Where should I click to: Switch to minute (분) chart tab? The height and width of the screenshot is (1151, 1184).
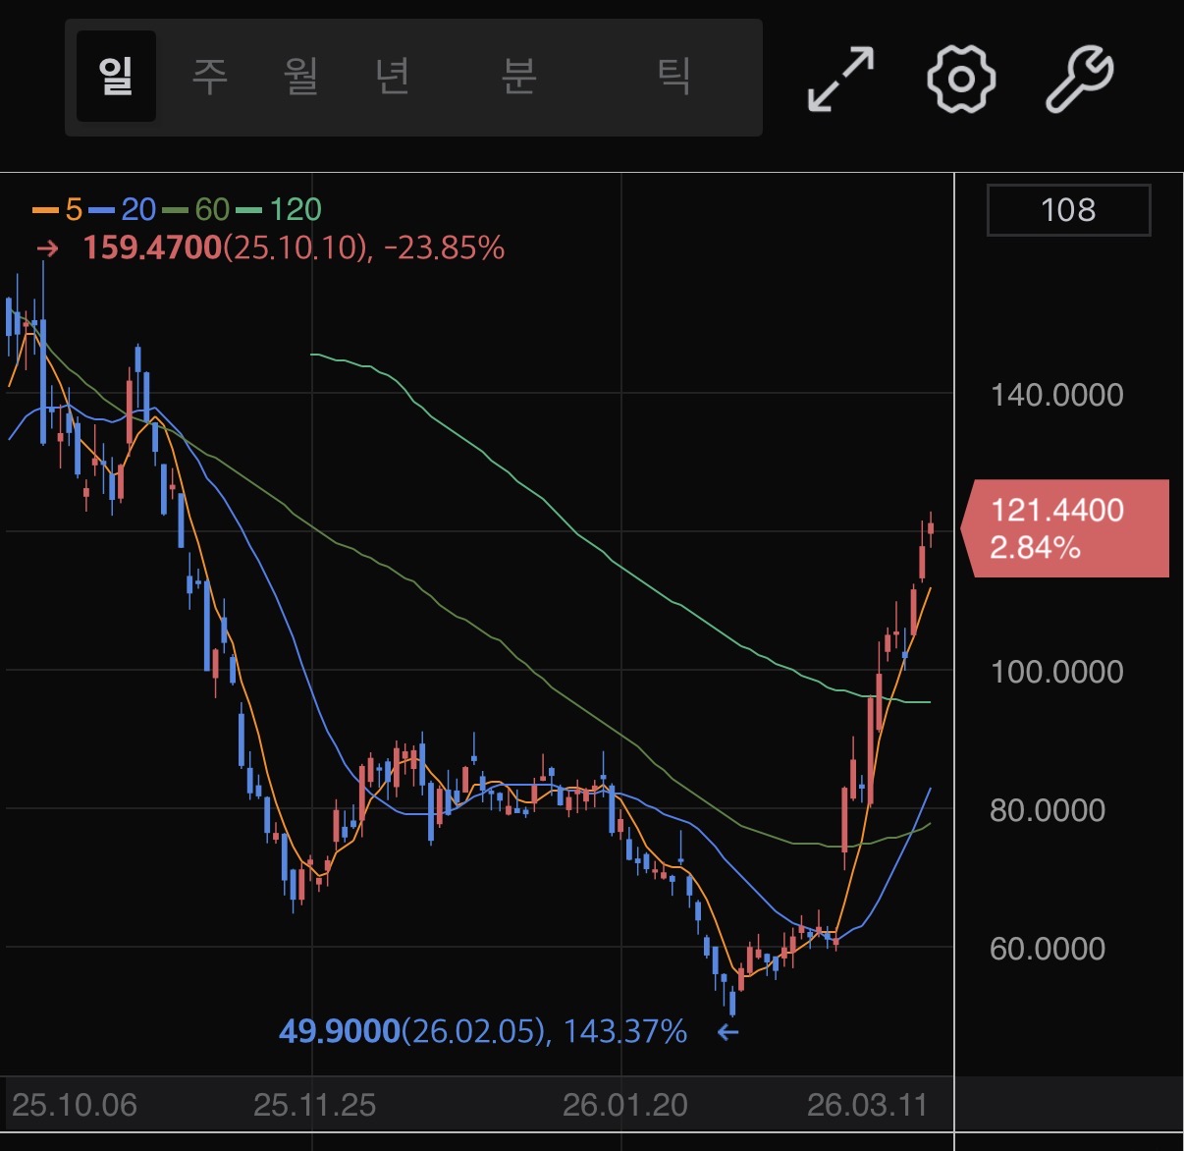[x=518, y=77]
